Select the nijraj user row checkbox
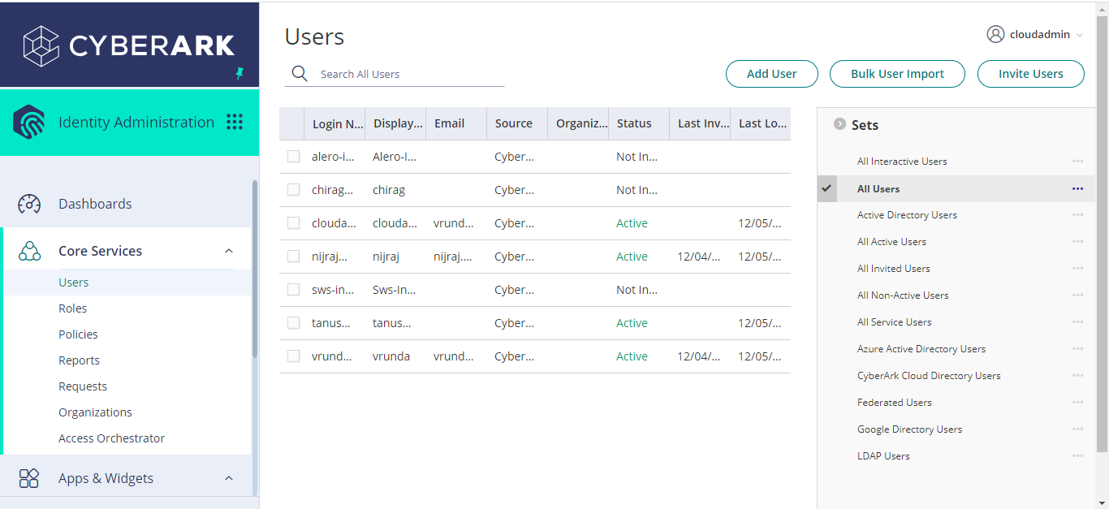The width and height of the screenshot is (1109, 509). pos(294,257)
